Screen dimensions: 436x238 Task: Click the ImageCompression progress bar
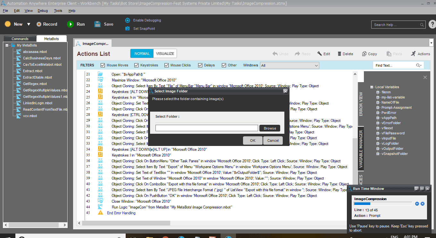[383, 204]
